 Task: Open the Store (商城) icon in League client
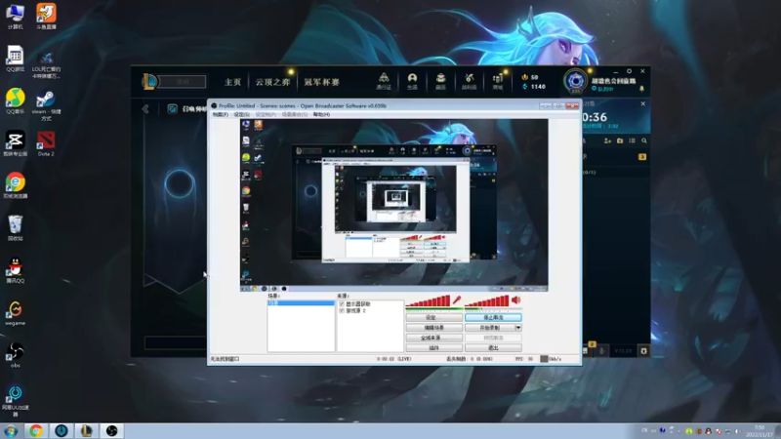498,81
